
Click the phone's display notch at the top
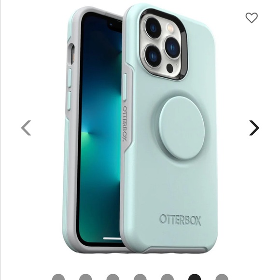pyautogui.click(x=112, y=25)
